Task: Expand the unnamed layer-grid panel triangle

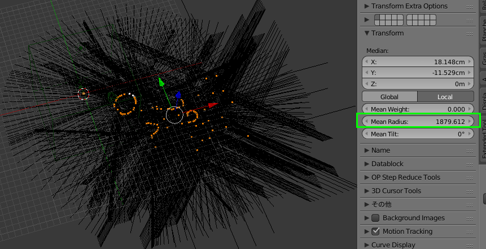Action: click(367, 20)
